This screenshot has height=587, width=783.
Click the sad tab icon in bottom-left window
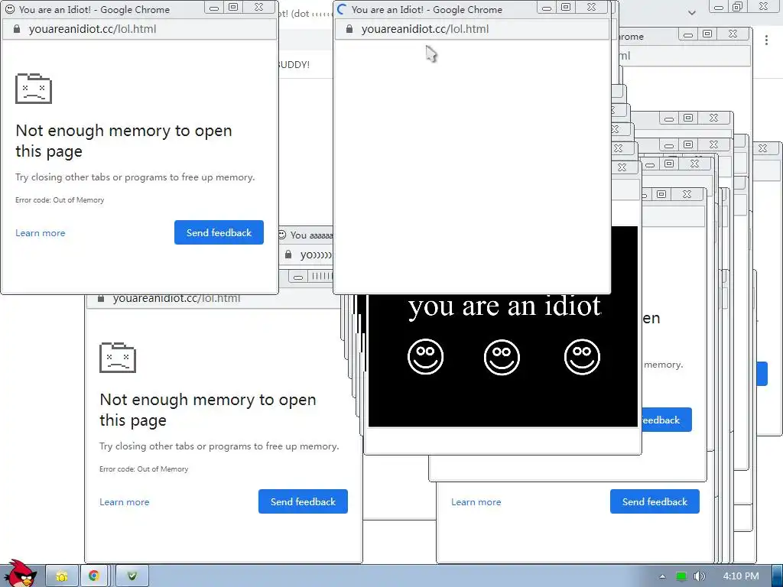click(118, 358)
